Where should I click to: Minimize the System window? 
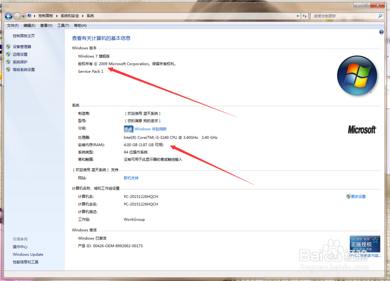(358, 5)
